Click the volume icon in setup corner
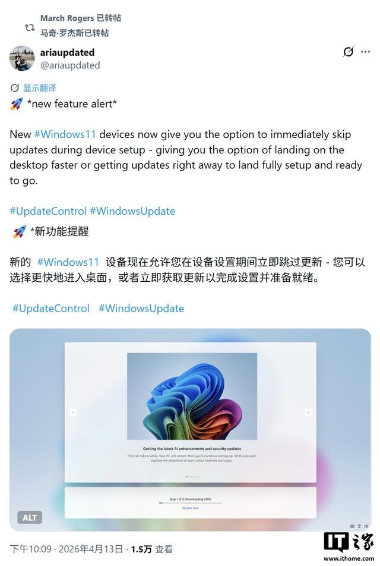Viewport: 380px width, 566px height. [x=366, y=526]
